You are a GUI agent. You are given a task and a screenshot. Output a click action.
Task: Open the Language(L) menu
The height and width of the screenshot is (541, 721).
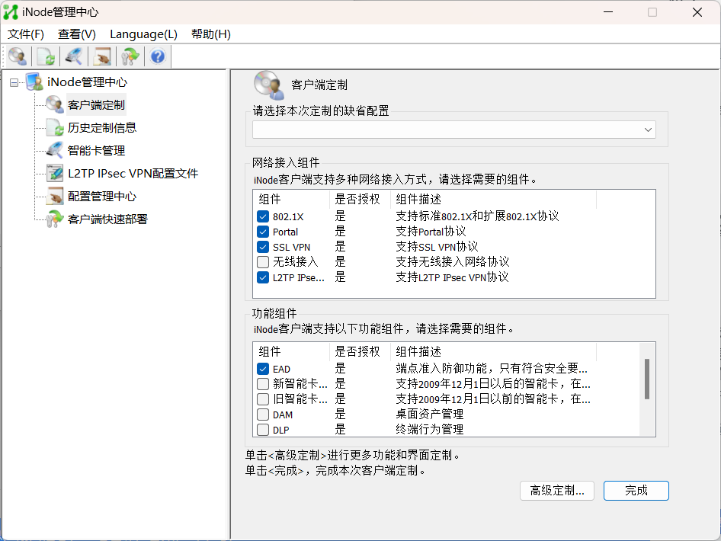pyautogui.click(x=143, y=34)
